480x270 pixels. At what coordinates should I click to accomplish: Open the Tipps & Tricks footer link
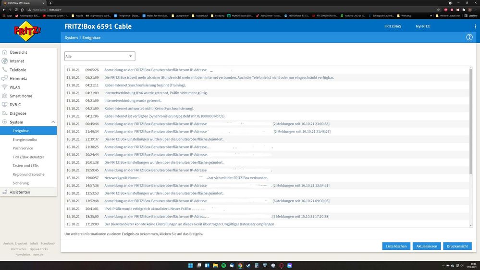38,249
